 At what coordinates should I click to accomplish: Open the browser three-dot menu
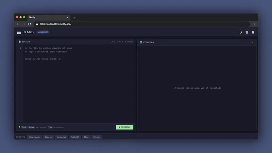click(x=254, y=24)
